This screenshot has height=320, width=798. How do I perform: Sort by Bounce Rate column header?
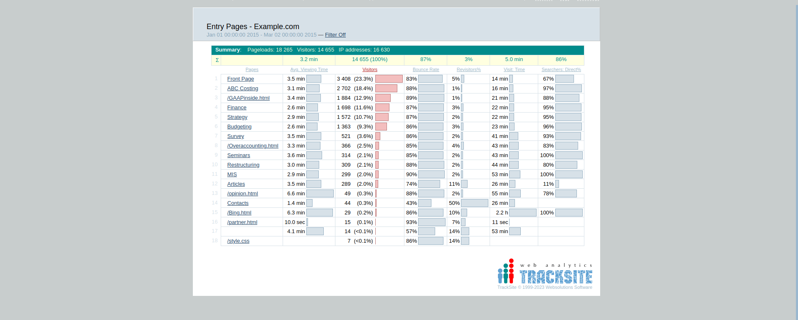coord(426,70)
